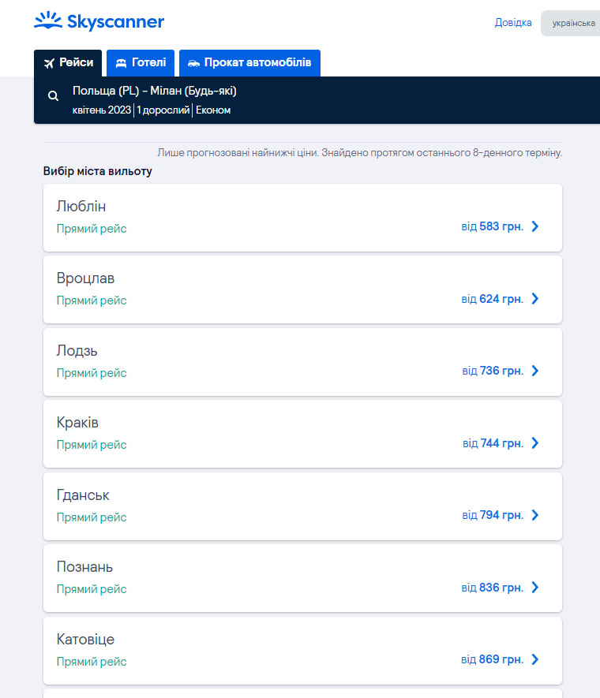Click the arrow next to 836 грн.
The height and width of the screenshot is (698, 600).
point(535,587)
